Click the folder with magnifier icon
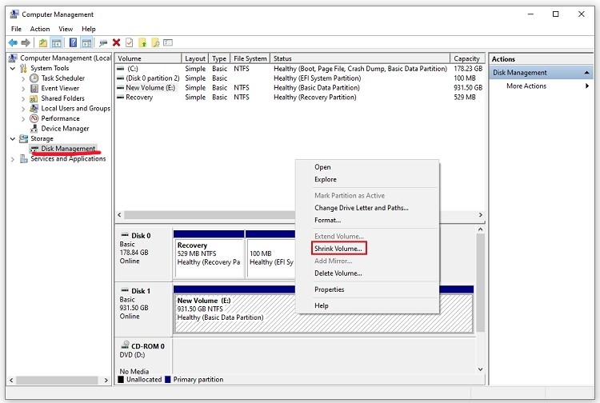Screen dimensions: 600x403 155,43
